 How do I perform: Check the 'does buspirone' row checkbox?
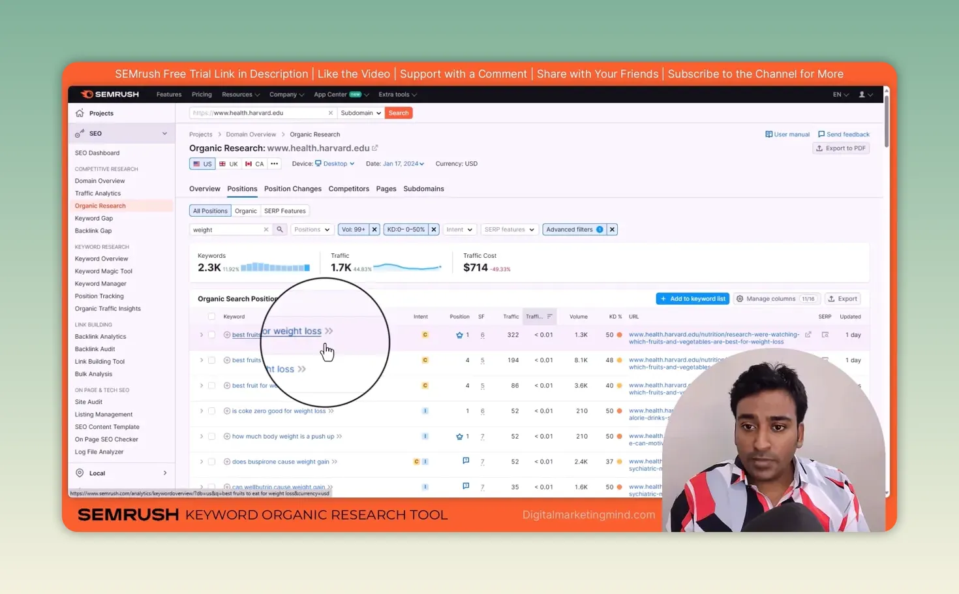click(x=211, y=462)
